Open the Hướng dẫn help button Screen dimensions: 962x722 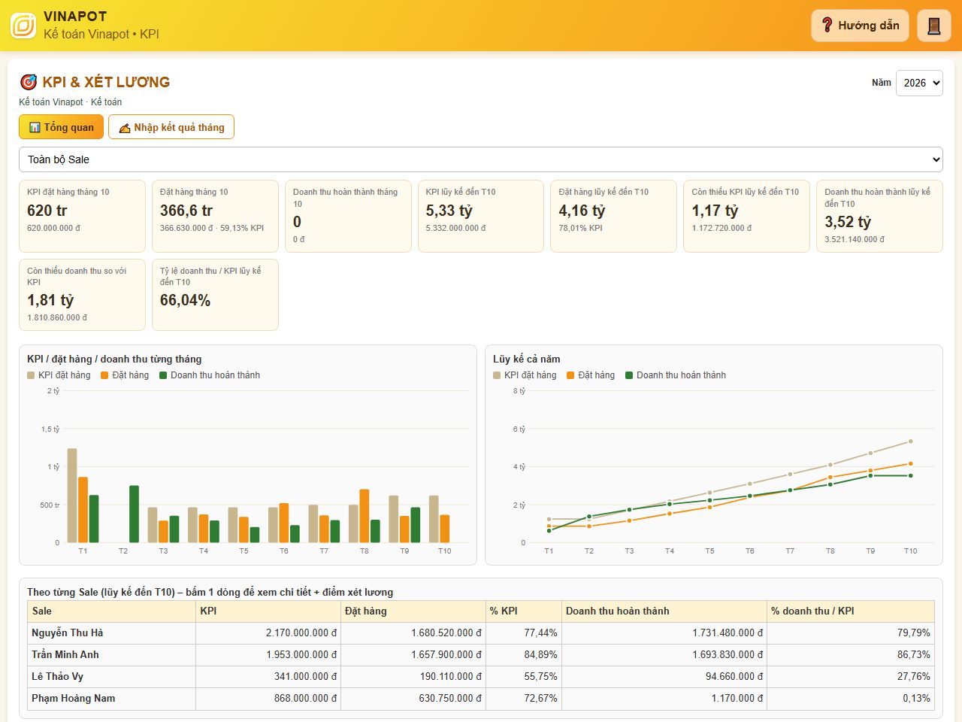[x=860, y=26]
